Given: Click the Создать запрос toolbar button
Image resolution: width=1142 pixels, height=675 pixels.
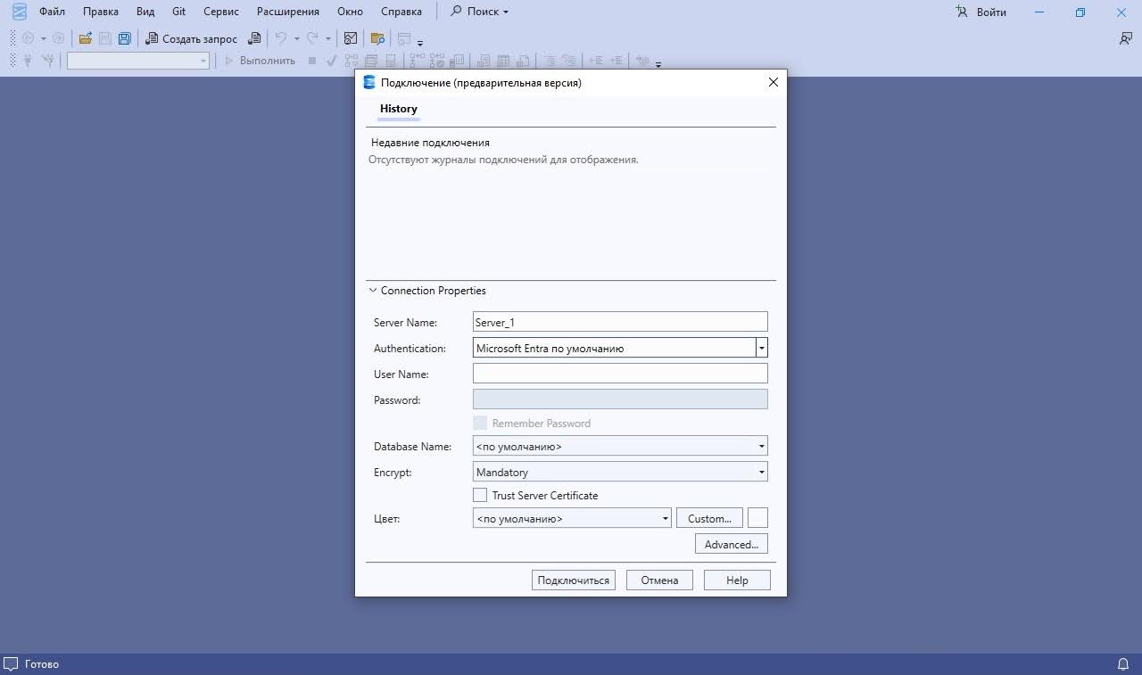Looking at the screenshot, I should [191, 38].
